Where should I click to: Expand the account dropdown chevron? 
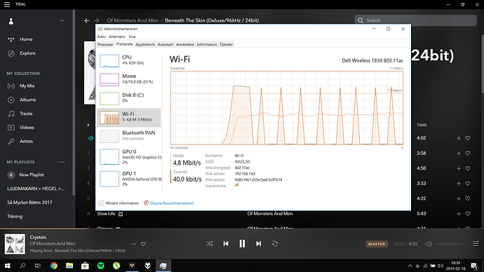62,20
